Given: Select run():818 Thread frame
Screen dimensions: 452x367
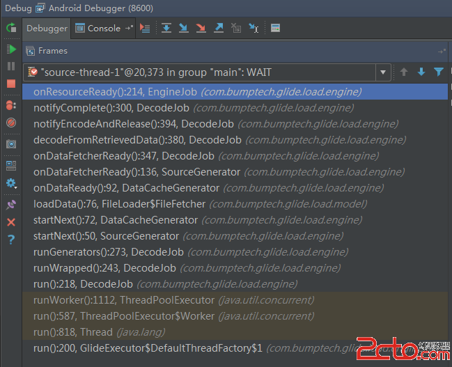Looking at the screenshot, I should 235,332.
